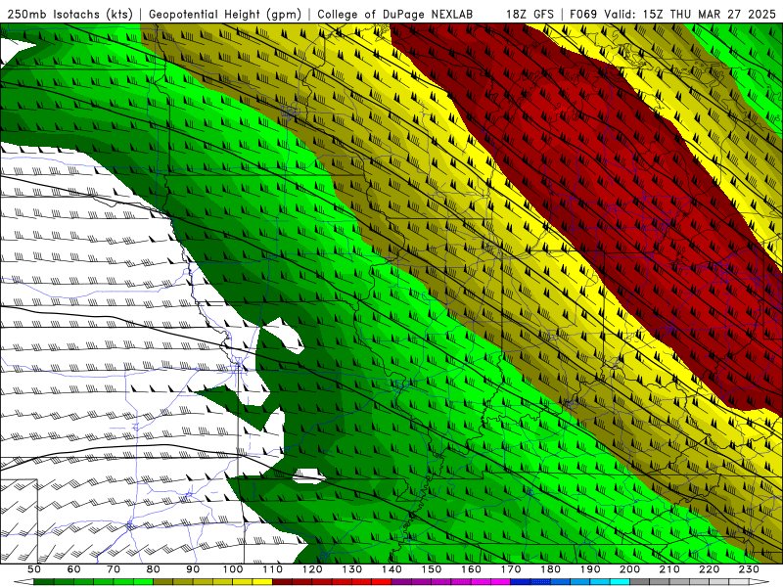Click the '170' label on color scale
This screenshot has height=587, width=783.
tap(511, 569)
